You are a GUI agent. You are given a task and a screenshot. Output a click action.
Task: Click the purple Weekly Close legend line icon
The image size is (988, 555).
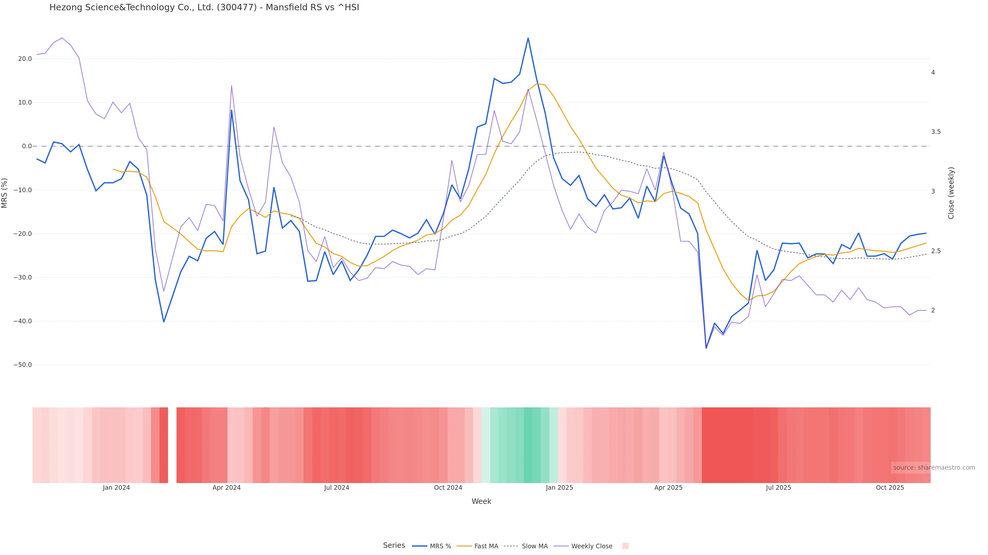(561, 546)
